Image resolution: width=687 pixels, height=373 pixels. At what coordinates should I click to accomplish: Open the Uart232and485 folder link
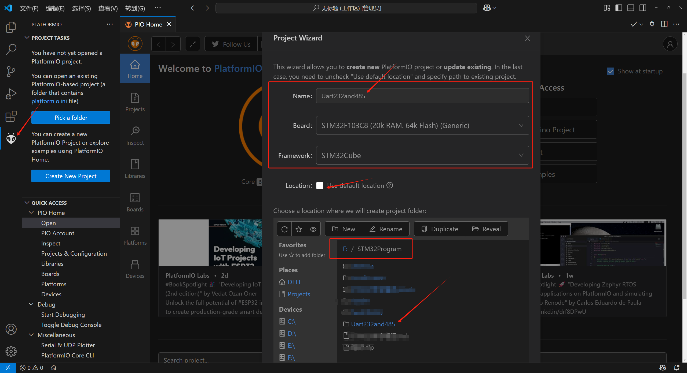coord(373,324)
